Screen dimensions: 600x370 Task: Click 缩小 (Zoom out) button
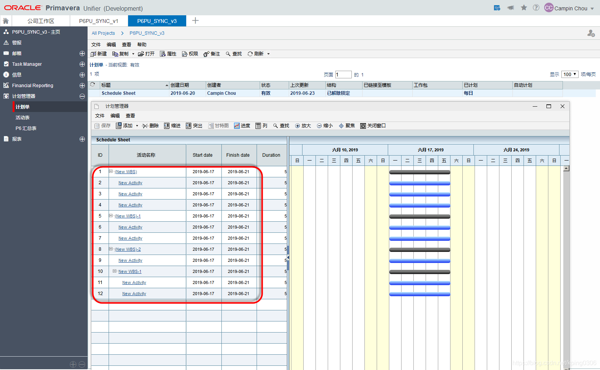pyautogui.click(x=325, y=126)
